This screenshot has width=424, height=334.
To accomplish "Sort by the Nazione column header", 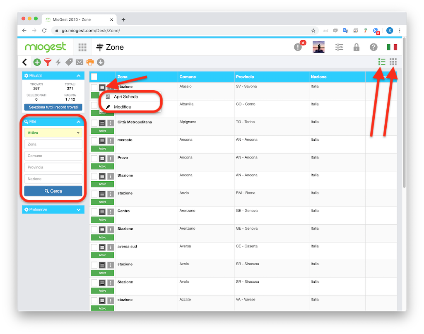I will pos(318,77).
